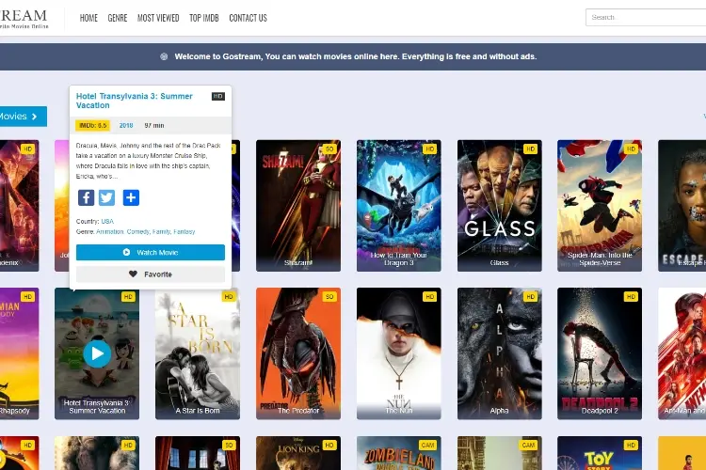The height and width of the screenshot is (470, 706).
Task: Go to the Home menu
Action: click(88, 18)
